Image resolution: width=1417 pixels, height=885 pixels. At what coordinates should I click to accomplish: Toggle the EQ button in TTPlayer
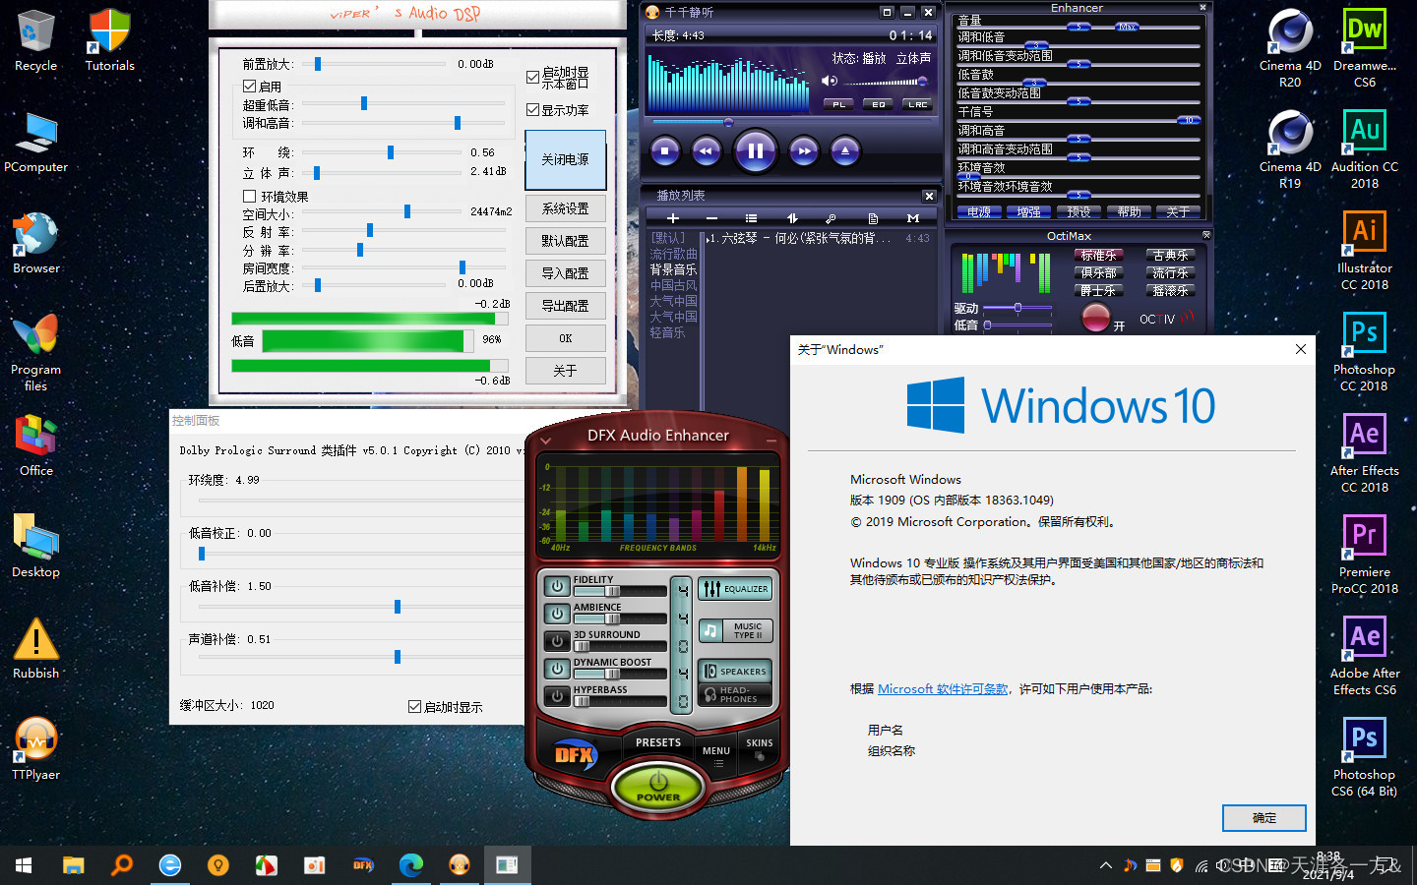[x=879, y=104]
